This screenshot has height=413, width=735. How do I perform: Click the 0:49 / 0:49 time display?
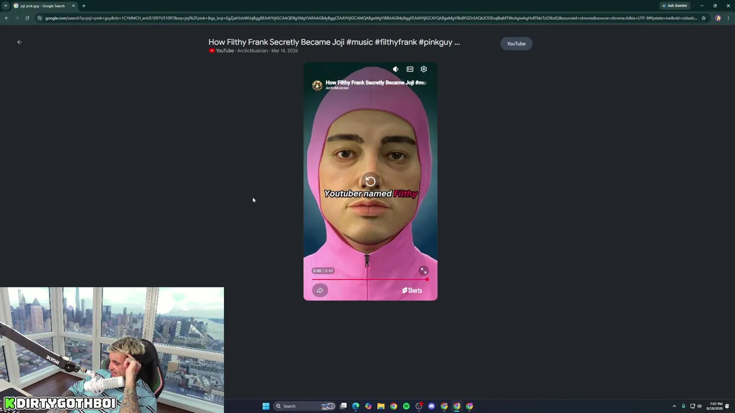[x=323, y=271]
